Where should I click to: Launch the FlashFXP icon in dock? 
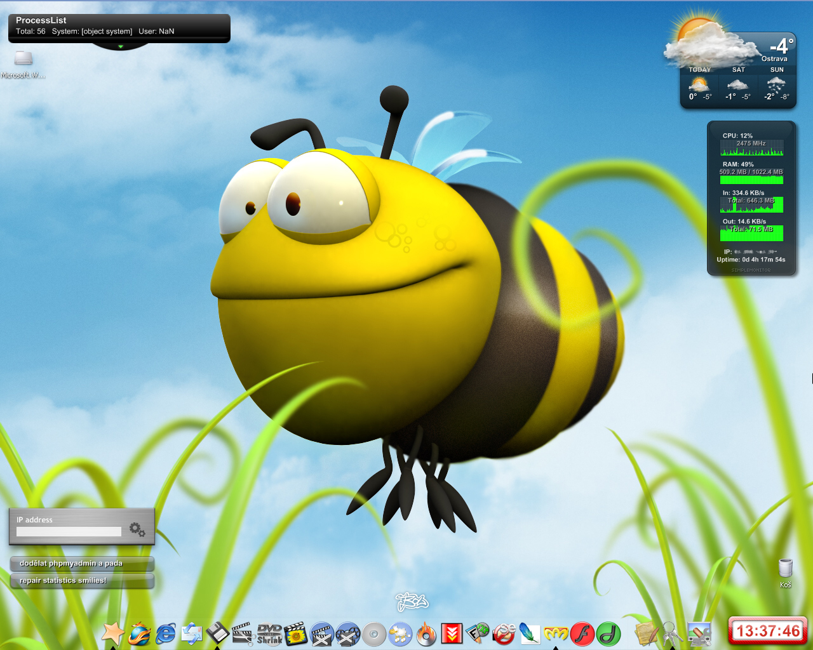(x=478, y=633)
